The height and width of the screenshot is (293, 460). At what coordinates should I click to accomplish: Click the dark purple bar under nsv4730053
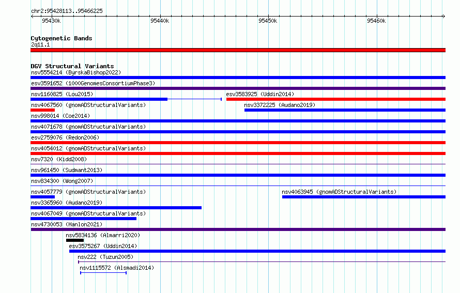pos(238,229)
